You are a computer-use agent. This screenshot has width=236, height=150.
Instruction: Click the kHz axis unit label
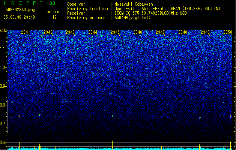coord(3,30)
